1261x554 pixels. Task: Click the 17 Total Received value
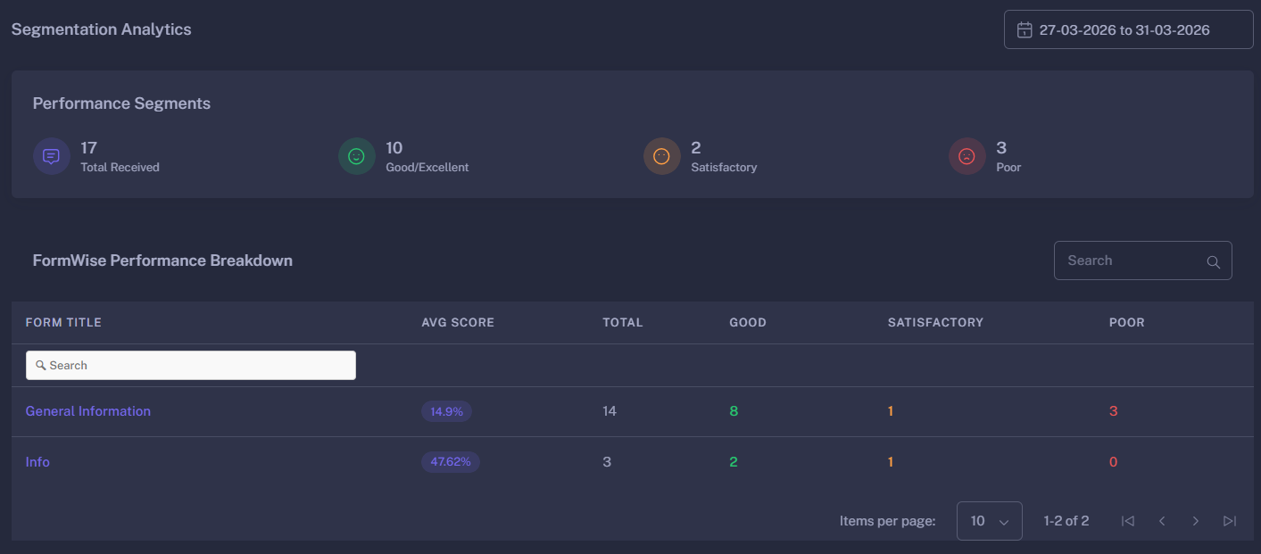(88, 148)
